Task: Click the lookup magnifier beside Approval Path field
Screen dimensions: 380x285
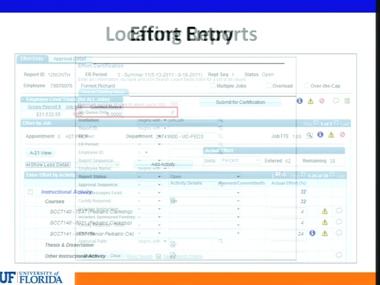Action: coord(220,241)
